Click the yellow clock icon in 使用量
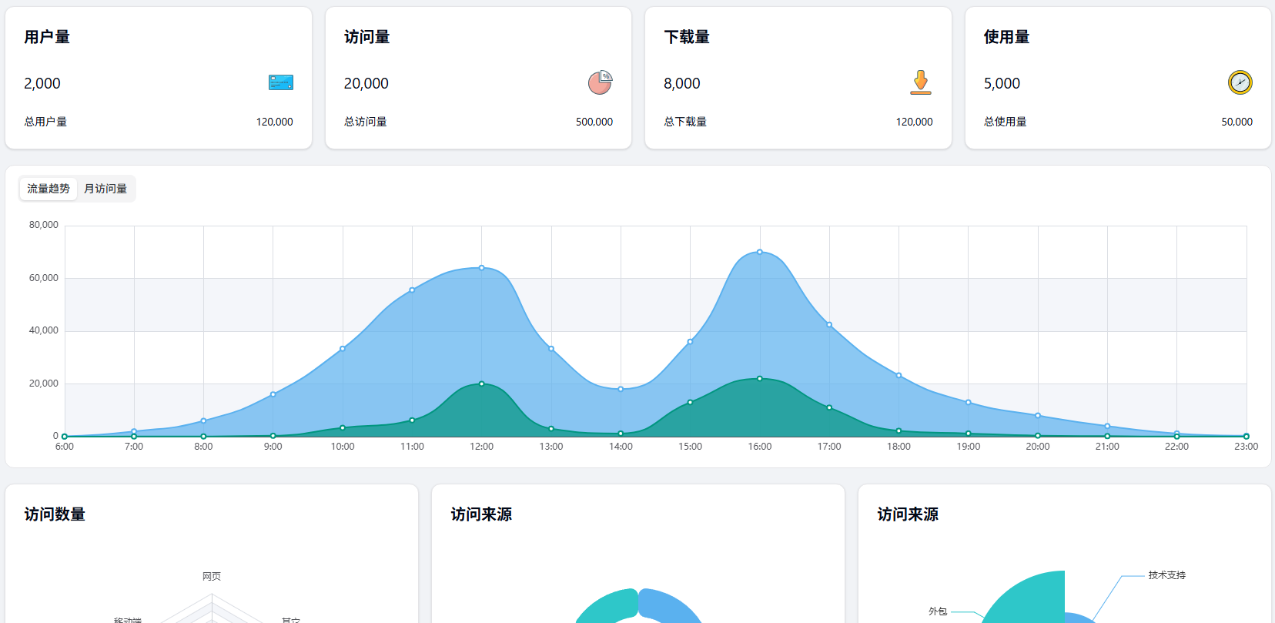 coord(1240,82)
